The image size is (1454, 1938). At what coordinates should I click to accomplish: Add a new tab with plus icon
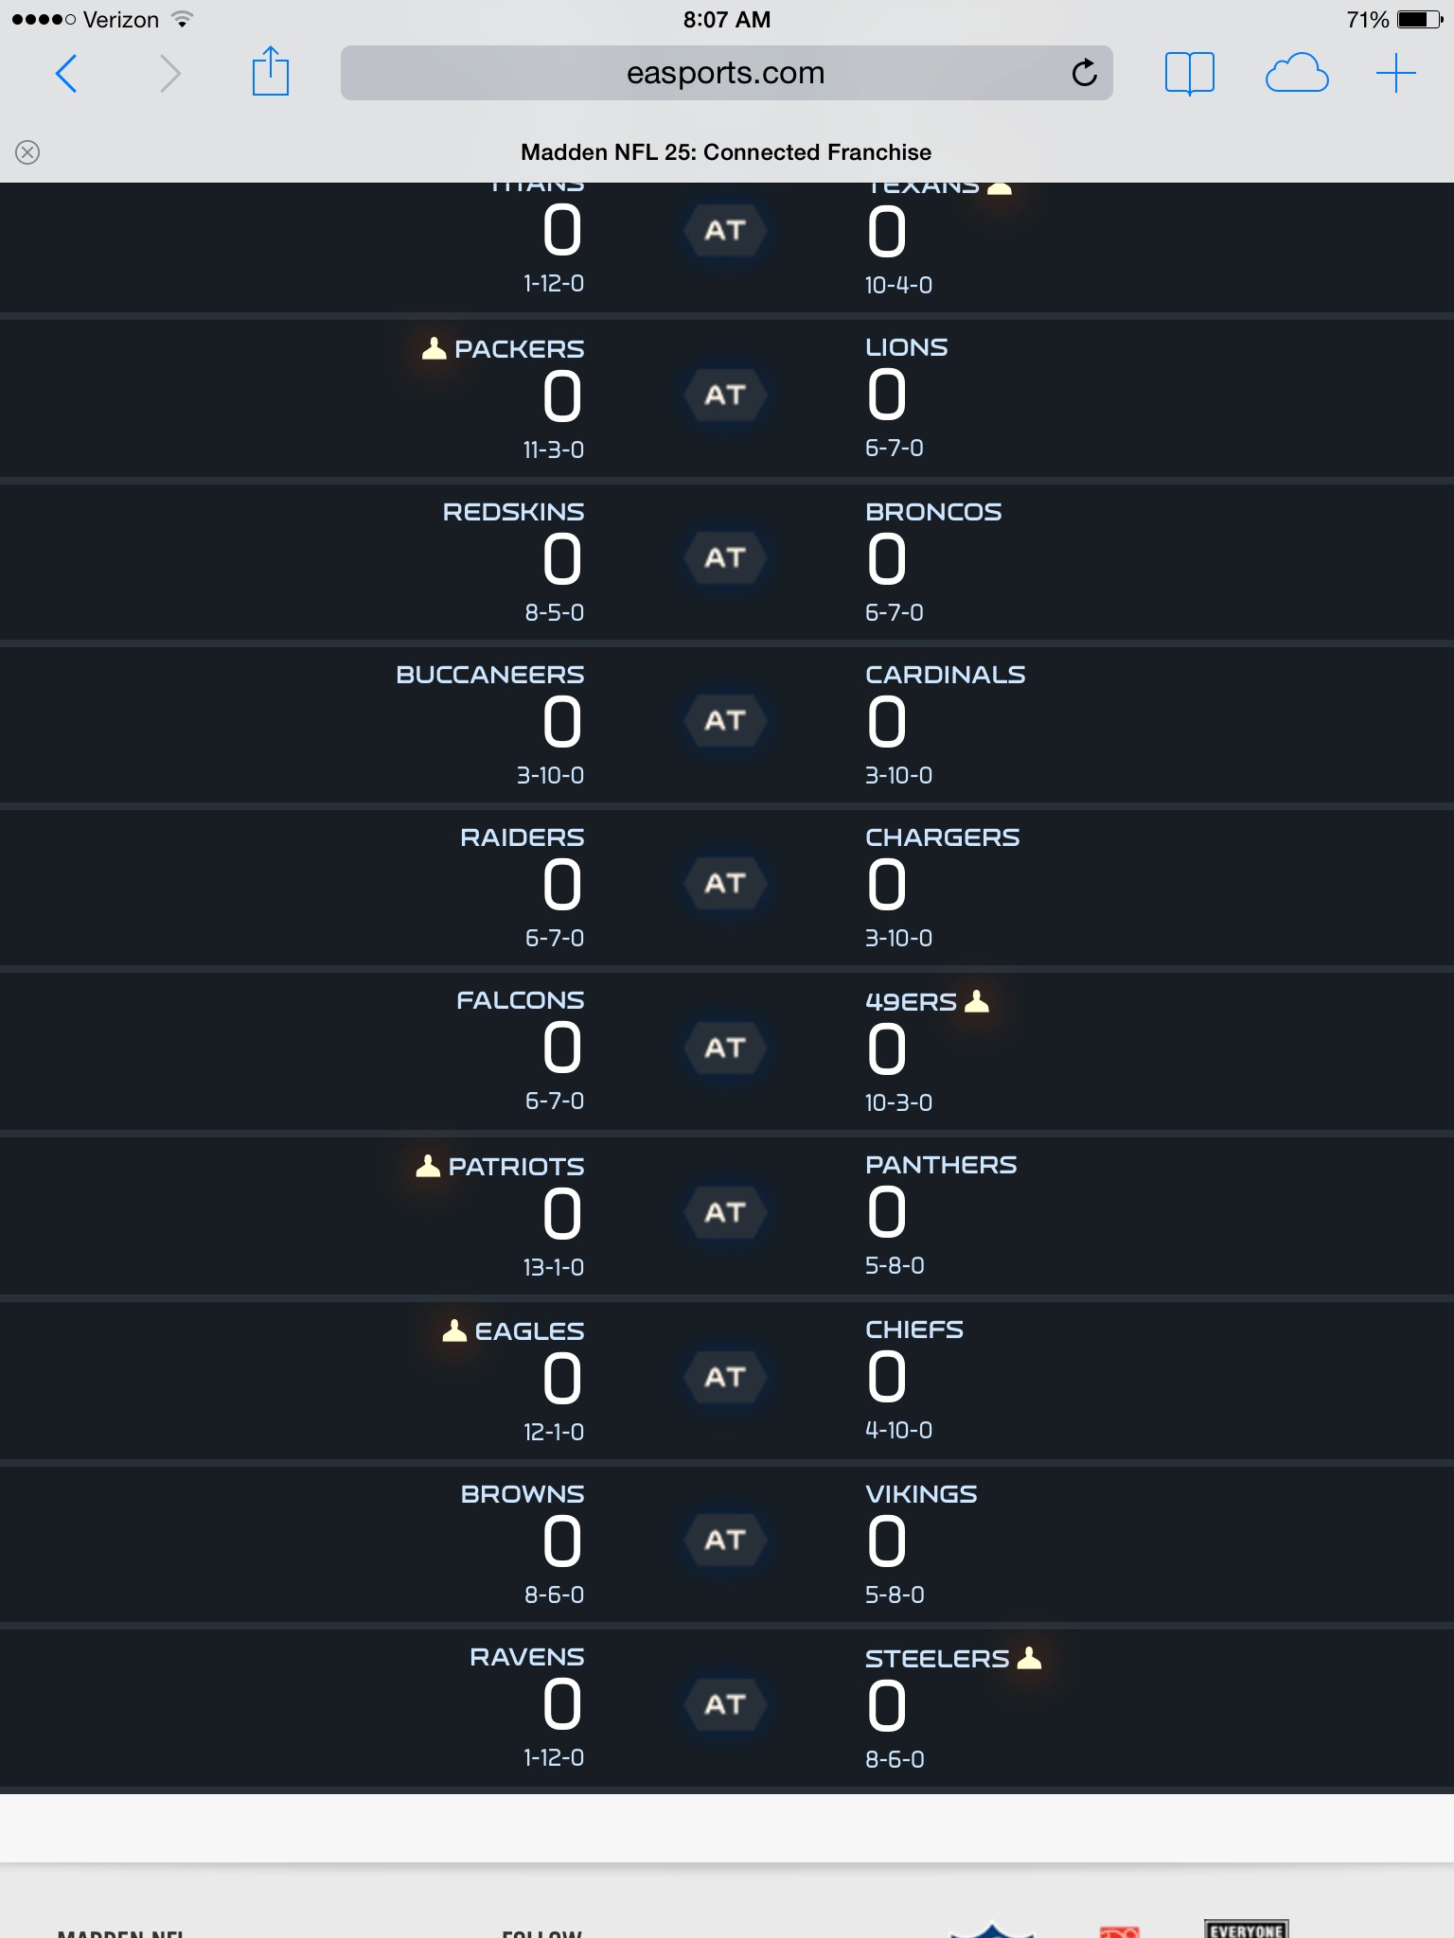click(1395, 73)
